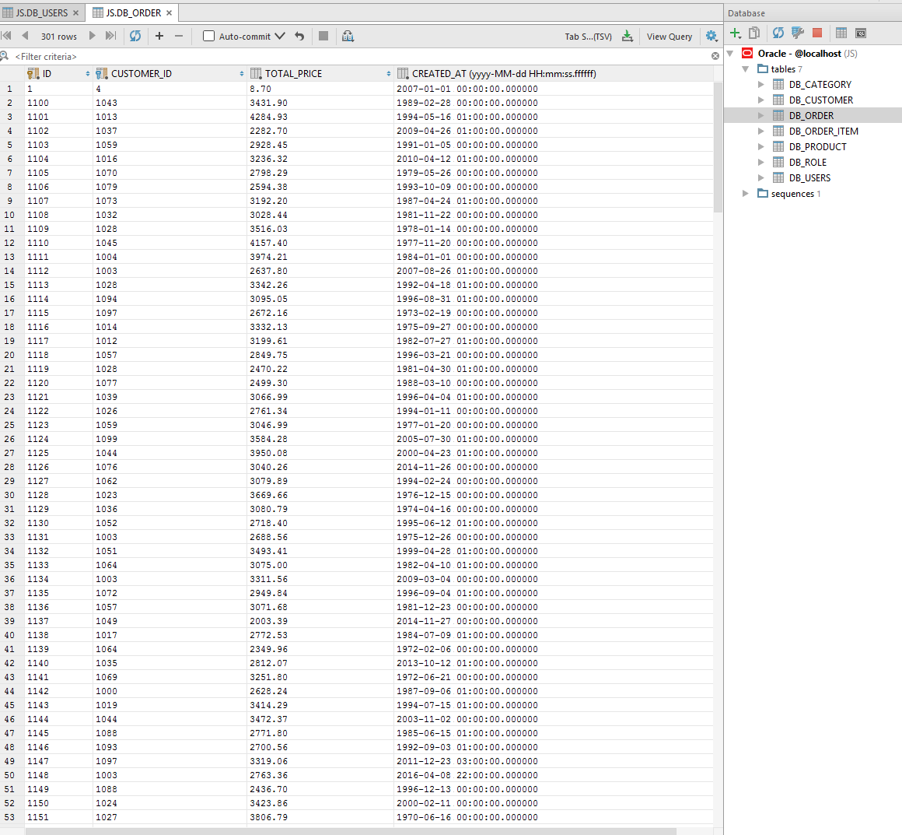Click search icon in filter row
Viewport: 902px width, 835px height.
pos(5,56)
